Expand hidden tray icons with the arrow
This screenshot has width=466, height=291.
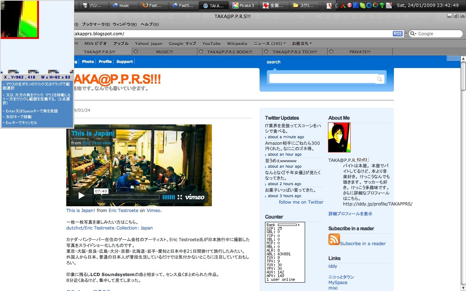(x=337, y=5)
